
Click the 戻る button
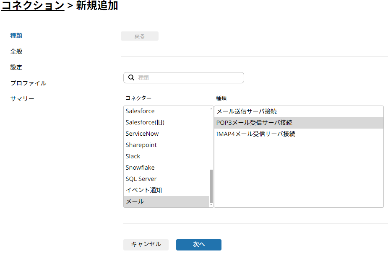[140, 36]
